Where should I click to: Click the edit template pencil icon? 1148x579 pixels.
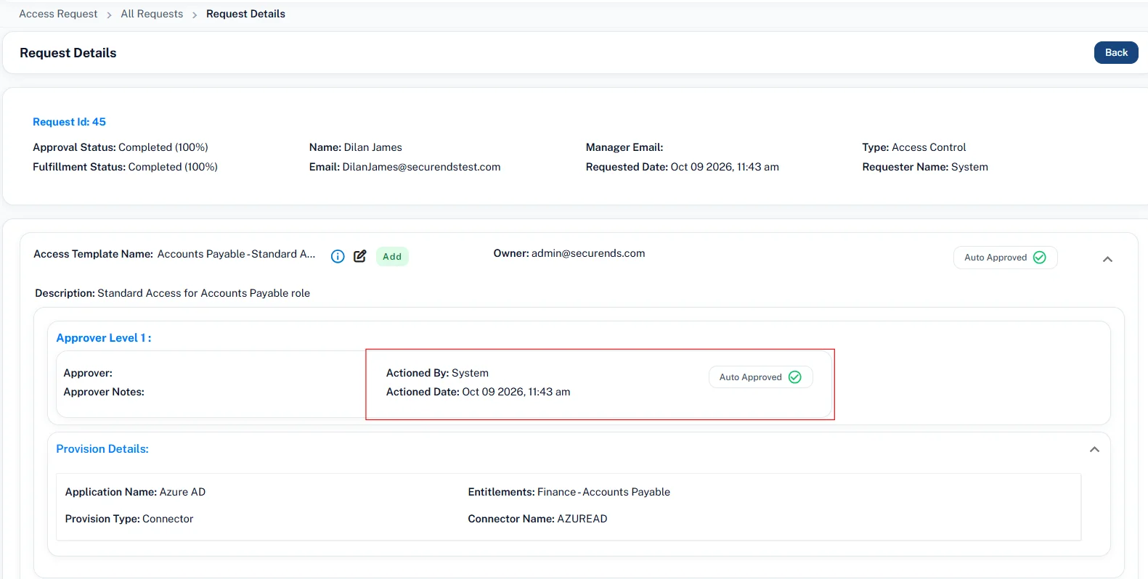[360, 256]
